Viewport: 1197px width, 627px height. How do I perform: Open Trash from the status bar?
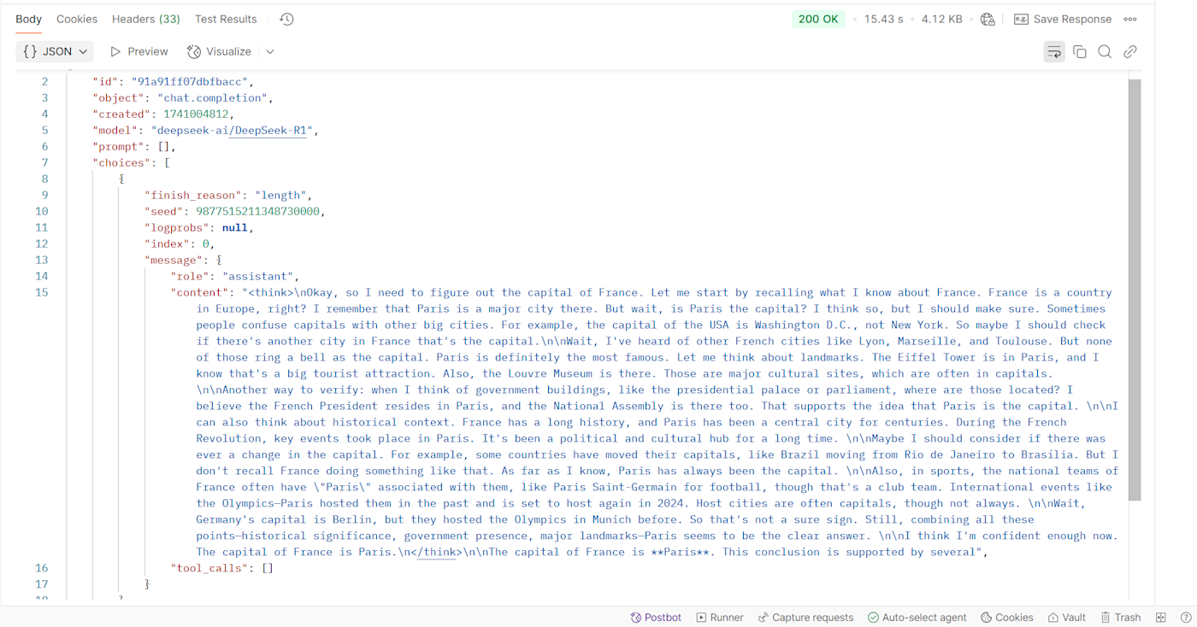point(1121,617)
